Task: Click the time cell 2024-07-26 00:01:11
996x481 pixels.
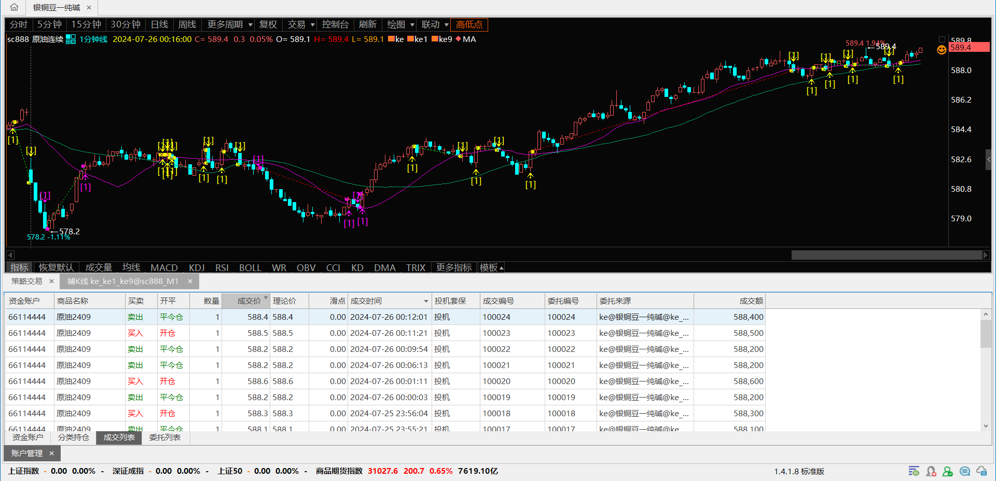Action: 389,381
